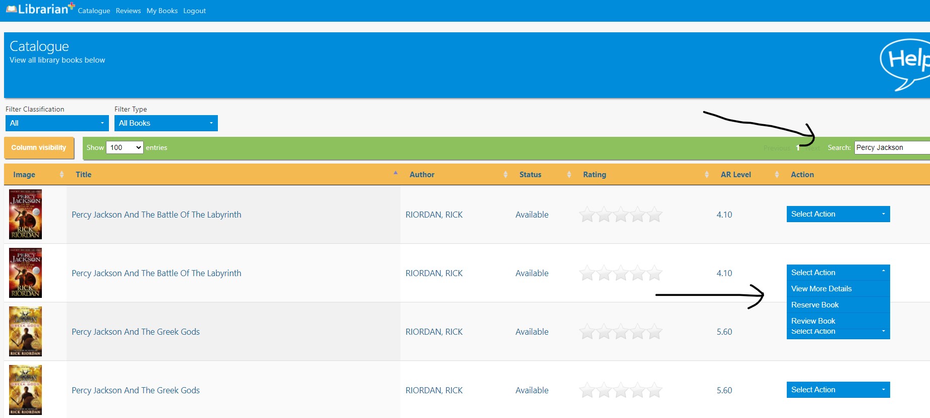The image size is (930, 418).
Task: Click the first rating star in the first Labyrinth row
Action: coord(587,215)
